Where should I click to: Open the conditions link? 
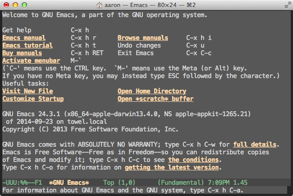(x=193, y=160)
